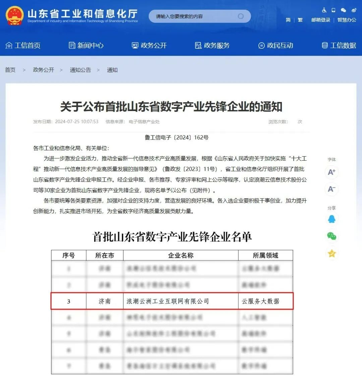
Task: Increase font size with A+ button
Action: [x=331, y=172]
